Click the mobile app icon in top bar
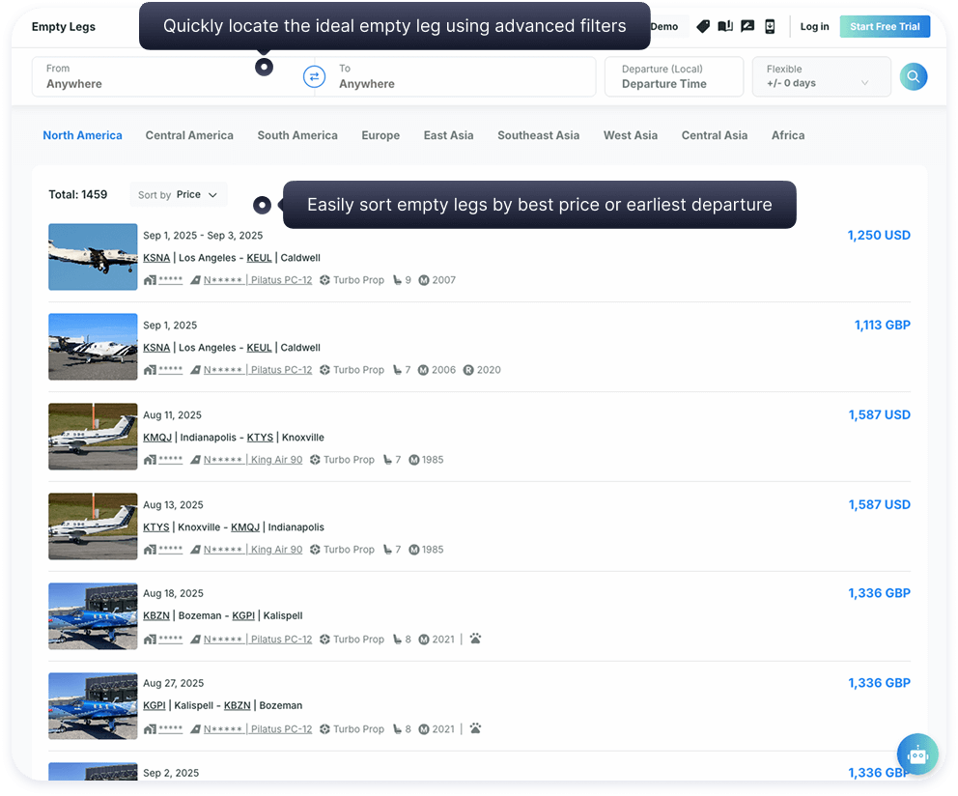This screenshot has height=796, width=958. click(x=770, y=26)
